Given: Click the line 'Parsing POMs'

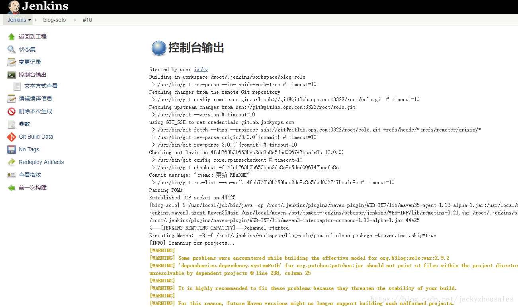Looking at the screenshot, I should coord(166,190).
